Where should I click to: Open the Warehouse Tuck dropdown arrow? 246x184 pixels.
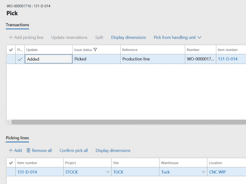pos(203,172)
